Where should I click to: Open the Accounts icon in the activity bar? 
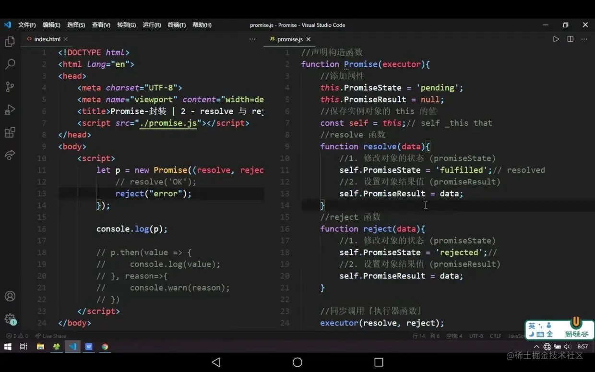pos(10,296)
